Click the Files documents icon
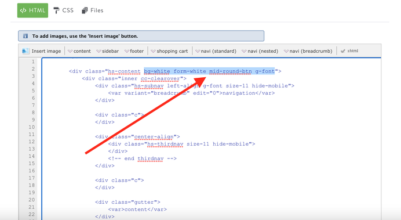This screenshot has width=401, height=220. [x=85, y=10]
